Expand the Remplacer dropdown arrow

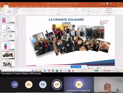click(x=113, y=11)
